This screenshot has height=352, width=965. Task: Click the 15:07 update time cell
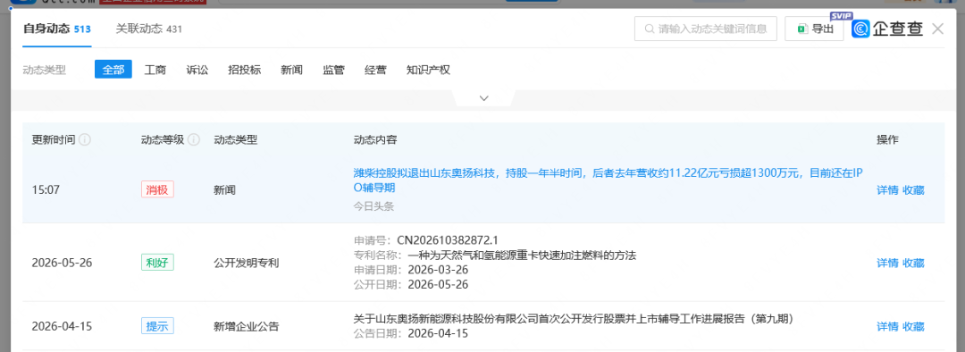pos(46,190)
